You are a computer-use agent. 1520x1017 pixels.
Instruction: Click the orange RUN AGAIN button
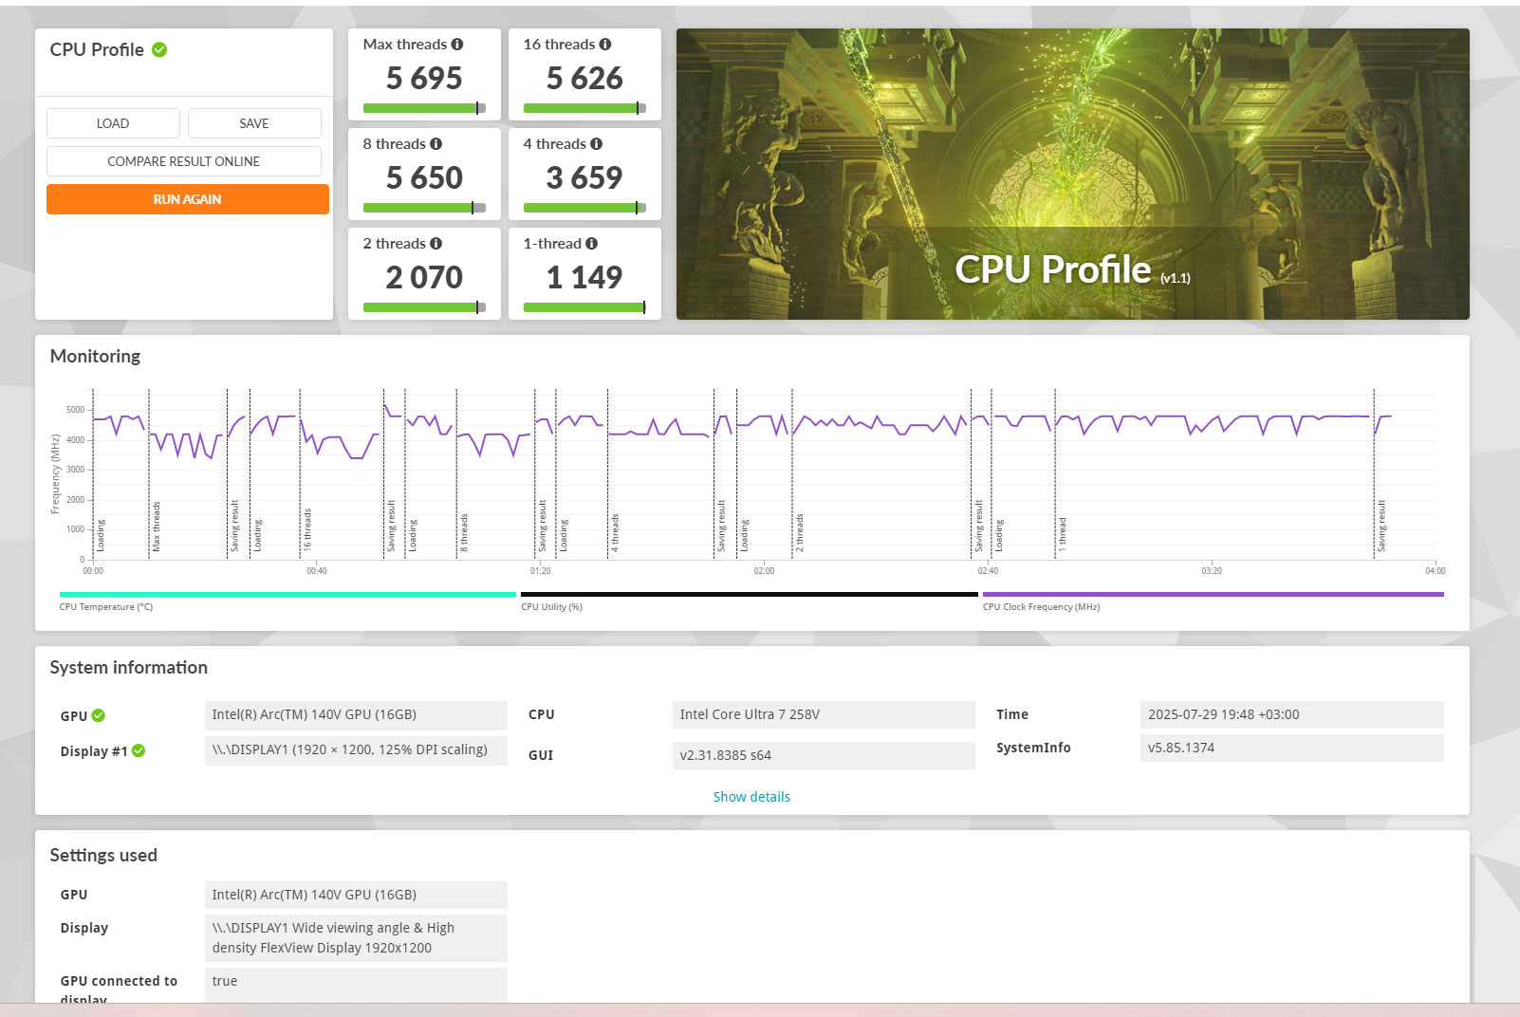click(188, 199)
